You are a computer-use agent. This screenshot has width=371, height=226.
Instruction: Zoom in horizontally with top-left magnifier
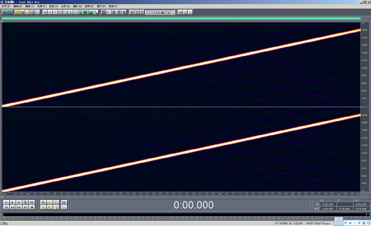point(43,202)
